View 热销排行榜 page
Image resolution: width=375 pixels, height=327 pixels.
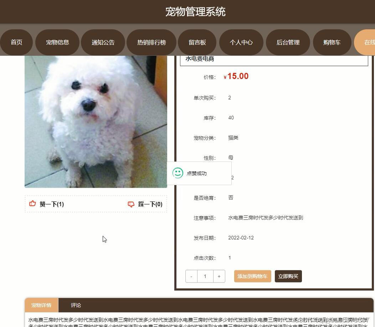click(x=151, y=42)
